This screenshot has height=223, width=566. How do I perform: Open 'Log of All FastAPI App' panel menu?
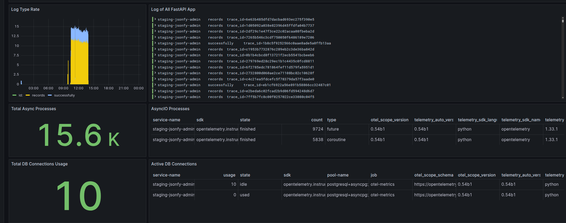tap(173, 10)
